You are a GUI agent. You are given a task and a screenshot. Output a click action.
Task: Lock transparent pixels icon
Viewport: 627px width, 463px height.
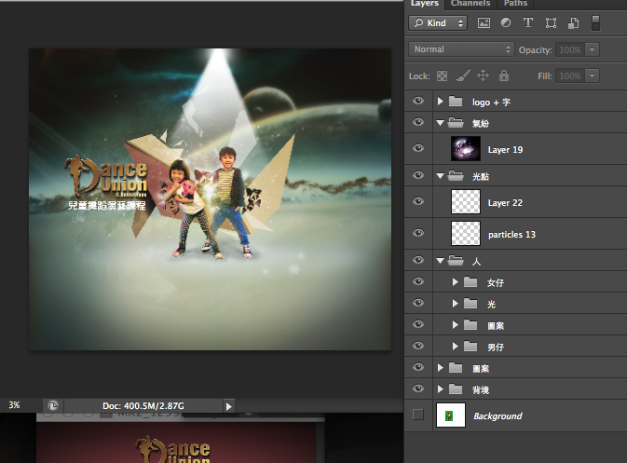coord(442,75)
